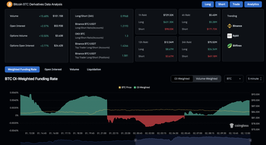Viewport: 266px width, 145px height.
Task: Click the 24h Rekt Short value $49.18M
Action: coord(212,56)
